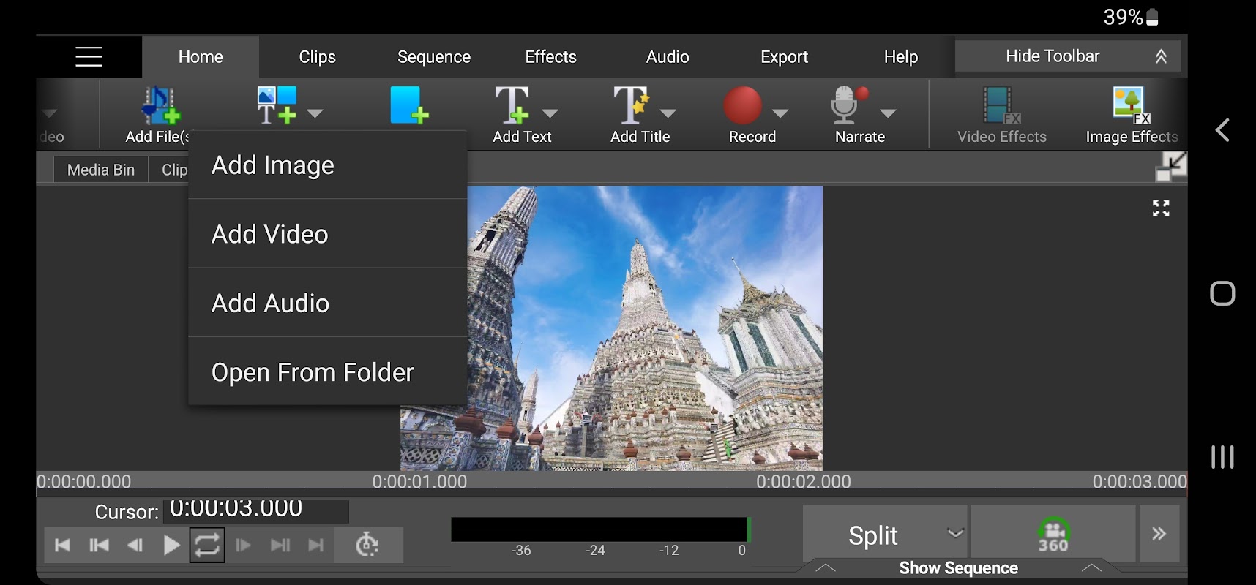
Task: Expand Show Sequence panel
Action: click(958, 568)
